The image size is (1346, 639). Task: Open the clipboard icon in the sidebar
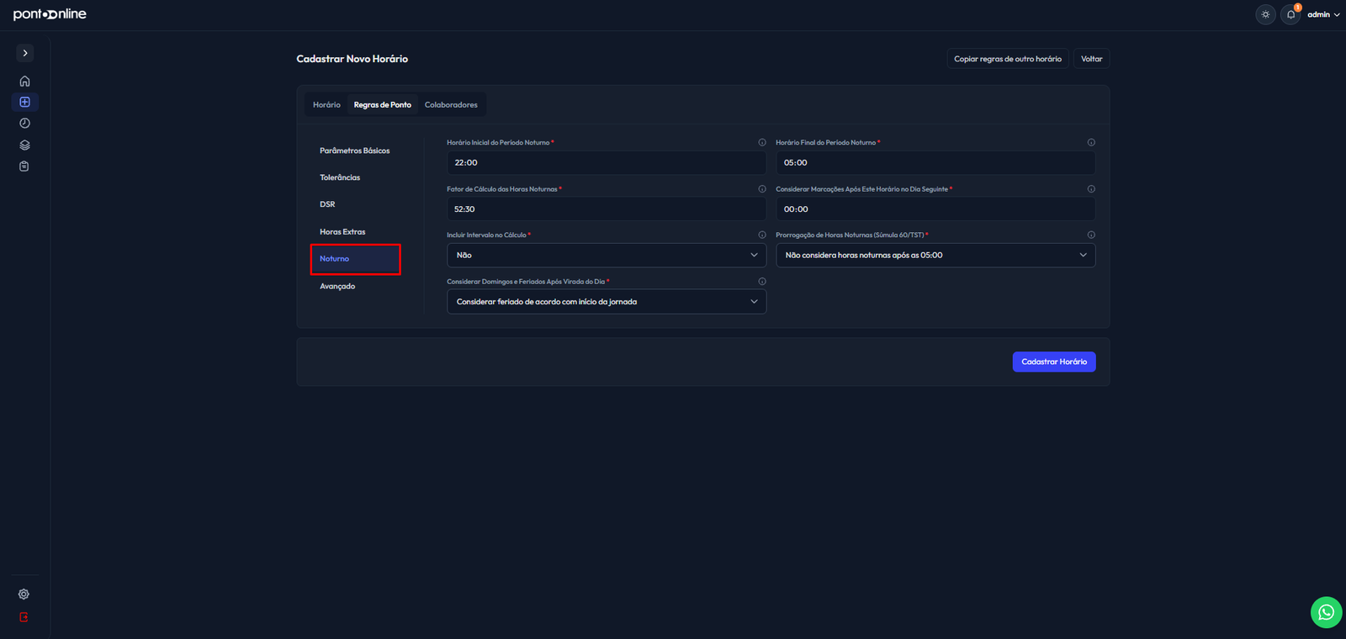24,166
